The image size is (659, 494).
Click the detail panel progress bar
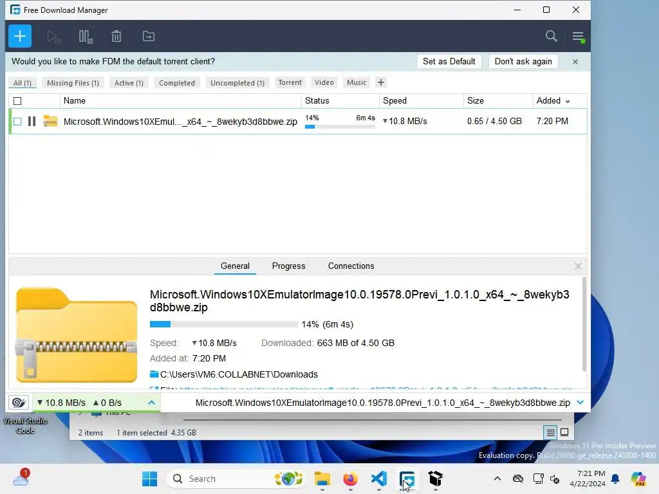pos(223,324)
